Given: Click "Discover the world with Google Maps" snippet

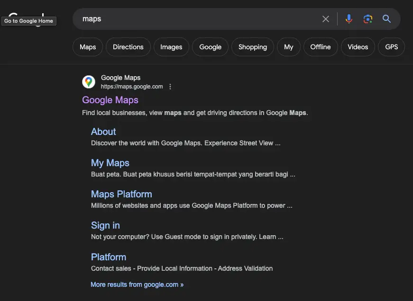Looking at the screenshot, I should tap(186, 143).
